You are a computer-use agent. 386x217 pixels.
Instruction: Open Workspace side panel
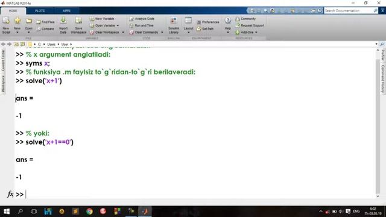[x=3, y=84]
